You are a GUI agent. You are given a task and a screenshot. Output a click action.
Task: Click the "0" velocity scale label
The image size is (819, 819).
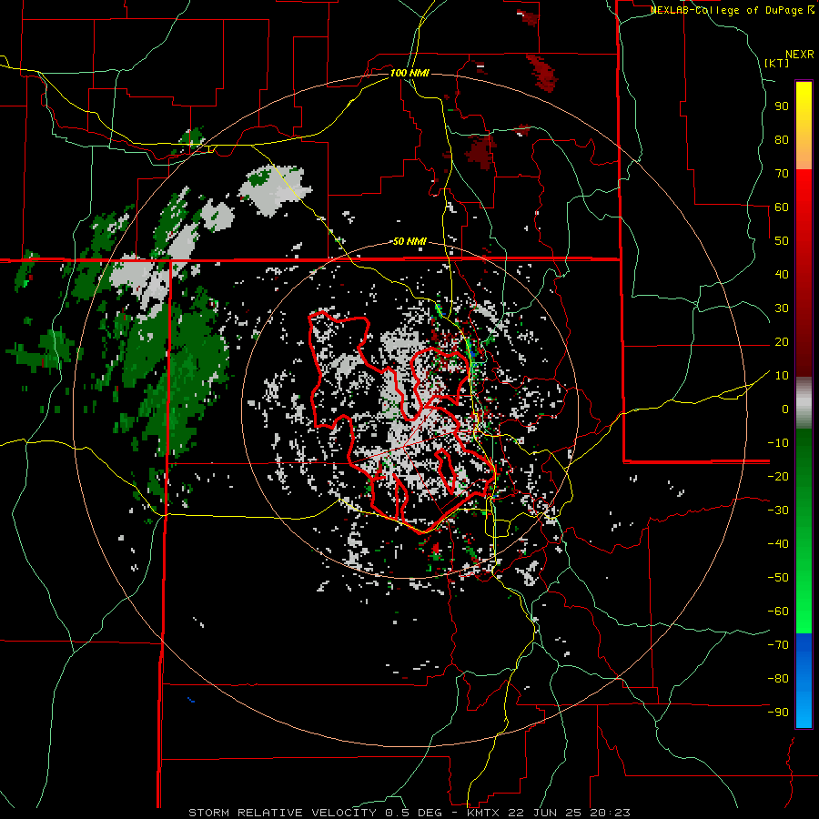click(x=785, y=409)
